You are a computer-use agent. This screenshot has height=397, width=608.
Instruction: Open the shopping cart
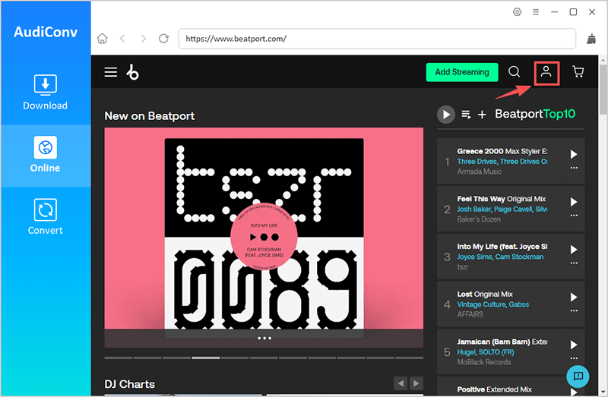click(x=578, y=71)
